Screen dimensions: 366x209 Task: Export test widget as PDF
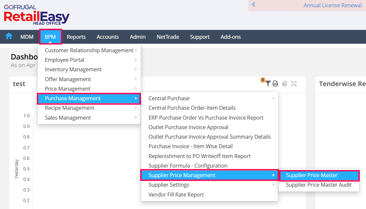coord(275,83)
